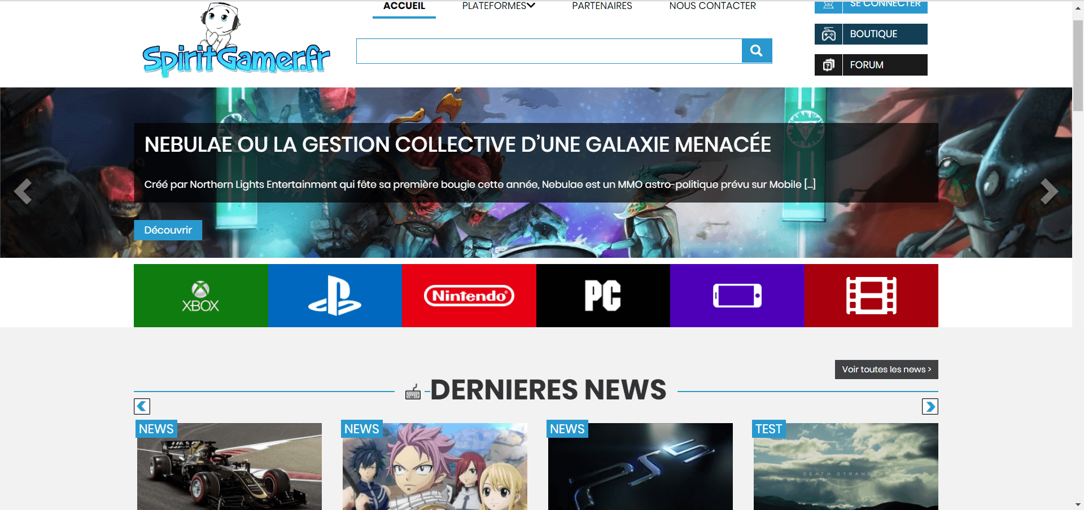
Task: Click keyboard icon beside Dernieres News
Action: click(413, 392)
